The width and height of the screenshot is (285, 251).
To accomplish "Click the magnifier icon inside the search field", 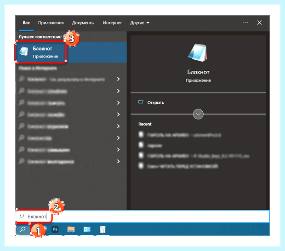I will [x=22, y=216].
